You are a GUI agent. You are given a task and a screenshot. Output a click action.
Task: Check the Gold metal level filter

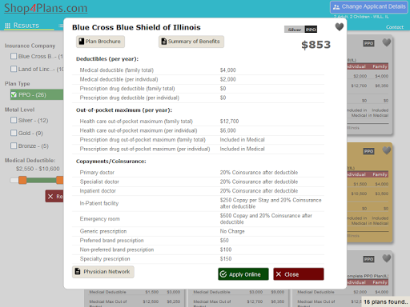point(14,133)
